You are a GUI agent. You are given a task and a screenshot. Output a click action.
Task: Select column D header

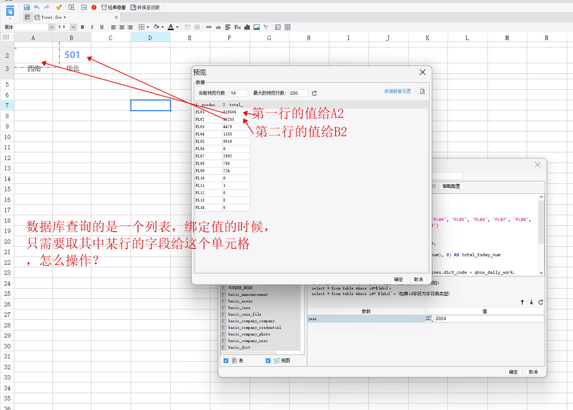click(x=150, y=37)
